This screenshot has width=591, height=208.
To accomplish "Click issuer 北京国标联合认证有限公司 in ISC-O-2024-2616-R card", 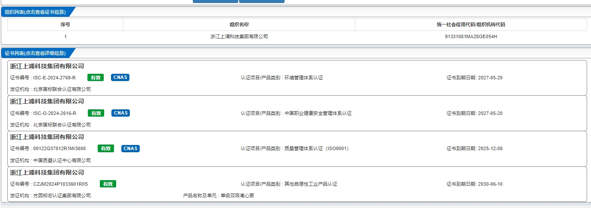I will coord(62,125).
